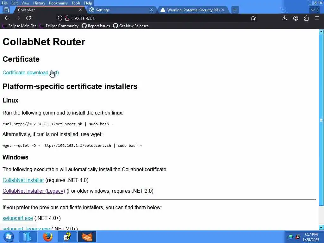Expand the list all tabs dropdown

(x=315, y=10)
